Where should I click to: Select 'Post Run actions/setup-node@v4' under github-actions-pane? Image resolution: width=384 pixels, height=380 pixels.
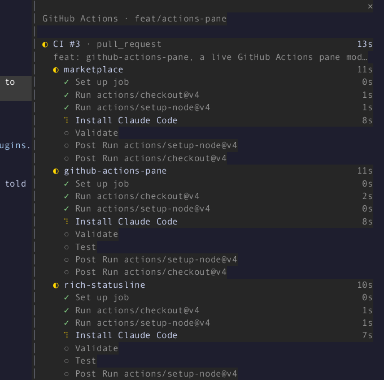pos(156,260)
